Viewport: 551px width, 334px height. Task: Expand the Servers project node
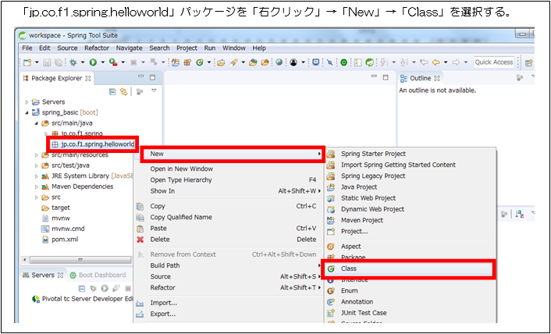coord(27,102)
